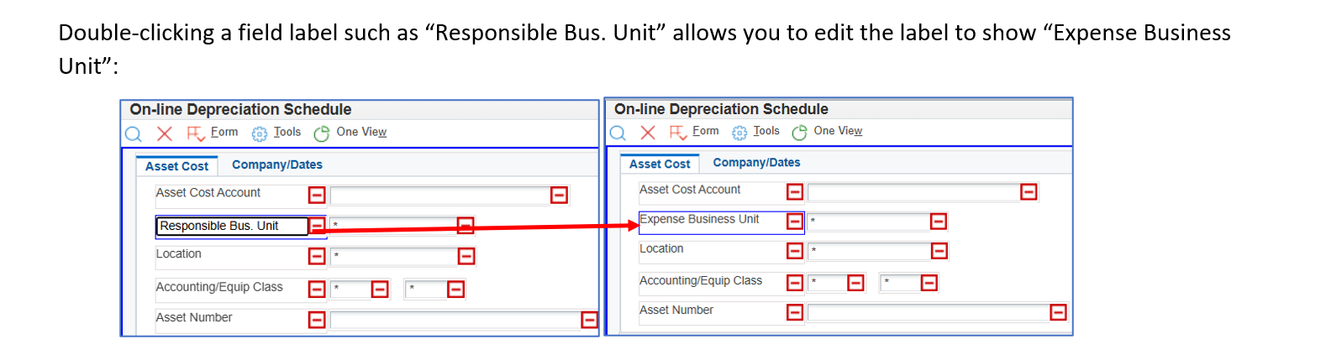The height and width of the screenshot is (360, 1326).
Task: Click the red minus icon beside right Asset Number label
Action: tap(794, 312)
